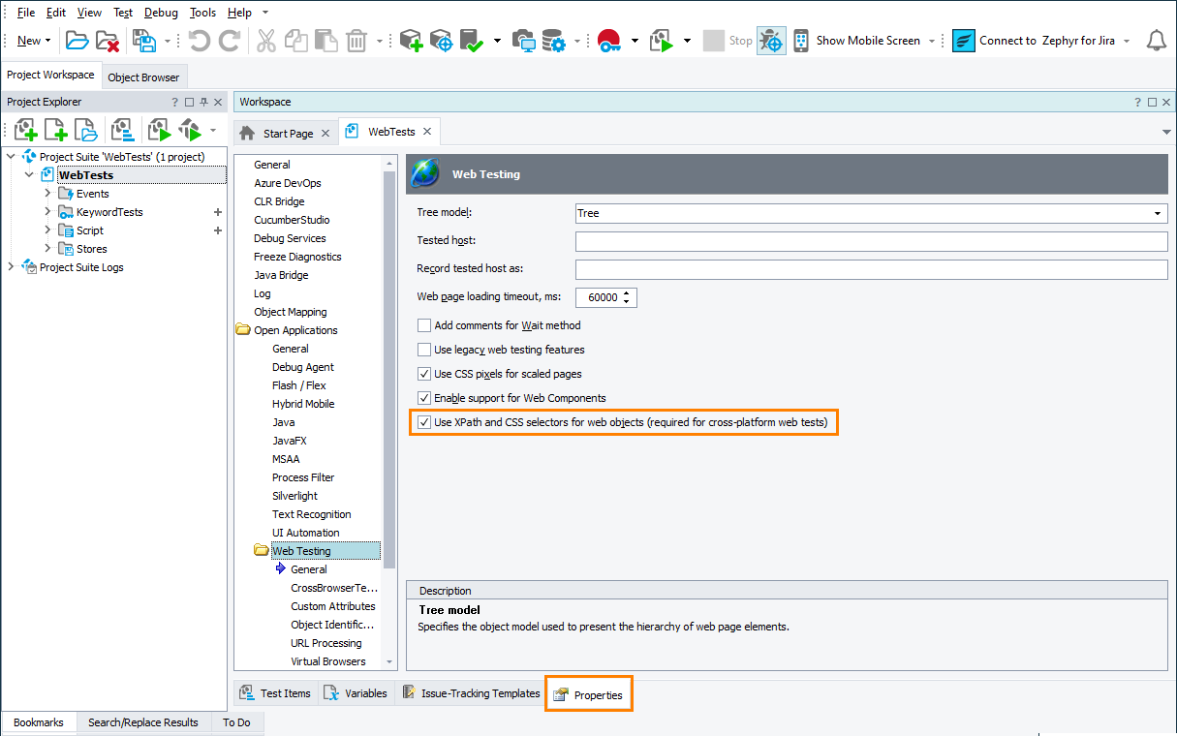This screenshot has width=1177, height=736.
Task: Click the Record test red icon
Action: click(x=608, y=41)
